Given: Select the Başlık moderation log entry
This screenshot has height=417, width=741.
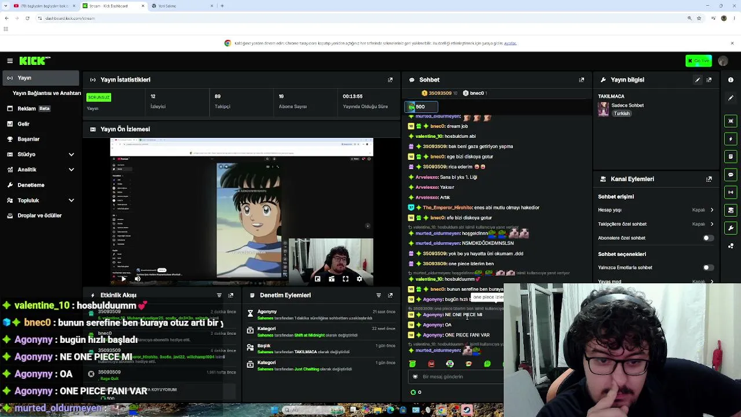Looking at the screenshot, I should (x=321, y=349).
